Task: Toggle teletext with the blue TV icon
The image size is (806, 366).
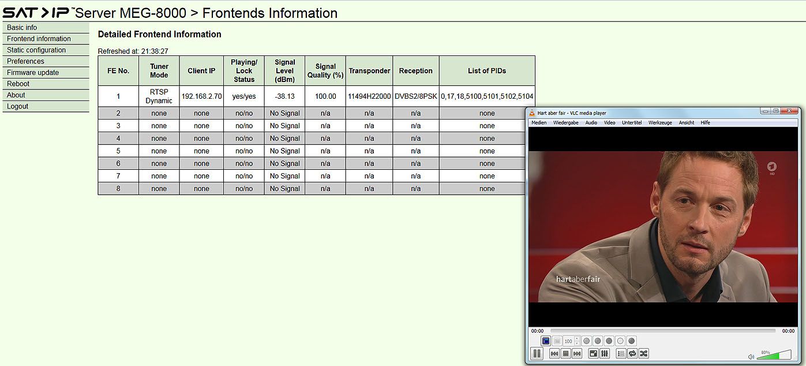Action: (546, 341)
